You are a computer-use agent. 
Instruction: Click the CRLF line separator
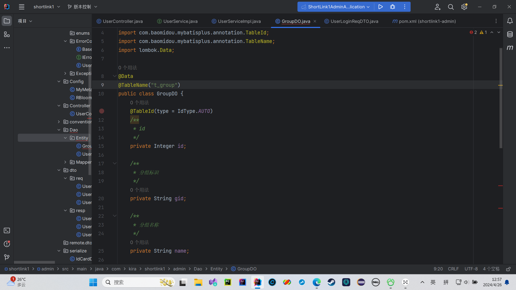453,269
